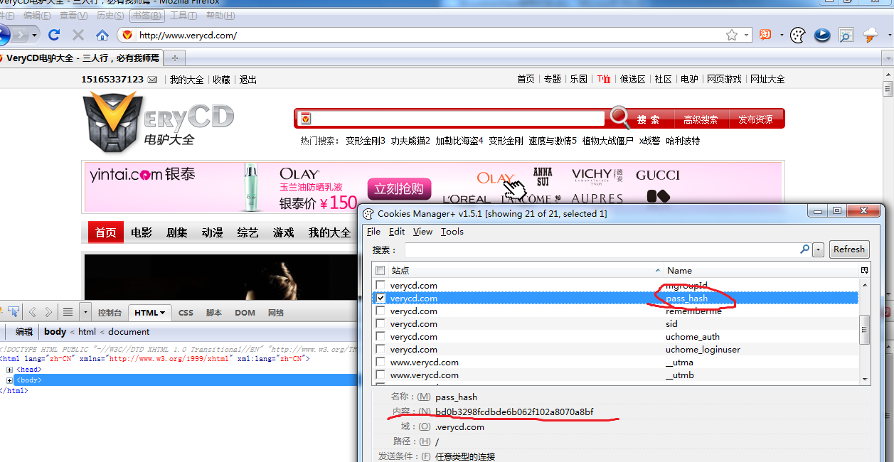Click the Cookies Manager search field
The image size is (894, 462).
click(x=602, y=249)
